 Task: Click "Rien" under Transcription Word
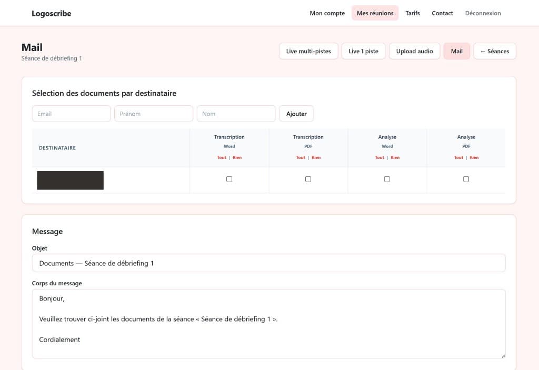[x=237, y=157]
